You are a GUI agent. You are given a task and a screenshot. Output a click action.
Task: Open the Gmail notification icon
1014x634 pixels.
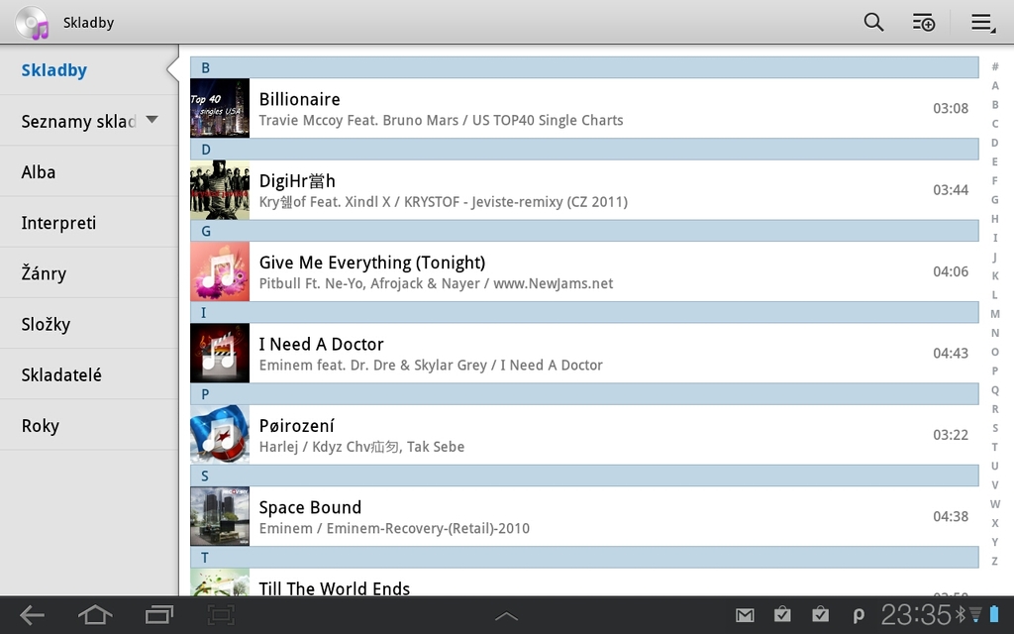745,614
